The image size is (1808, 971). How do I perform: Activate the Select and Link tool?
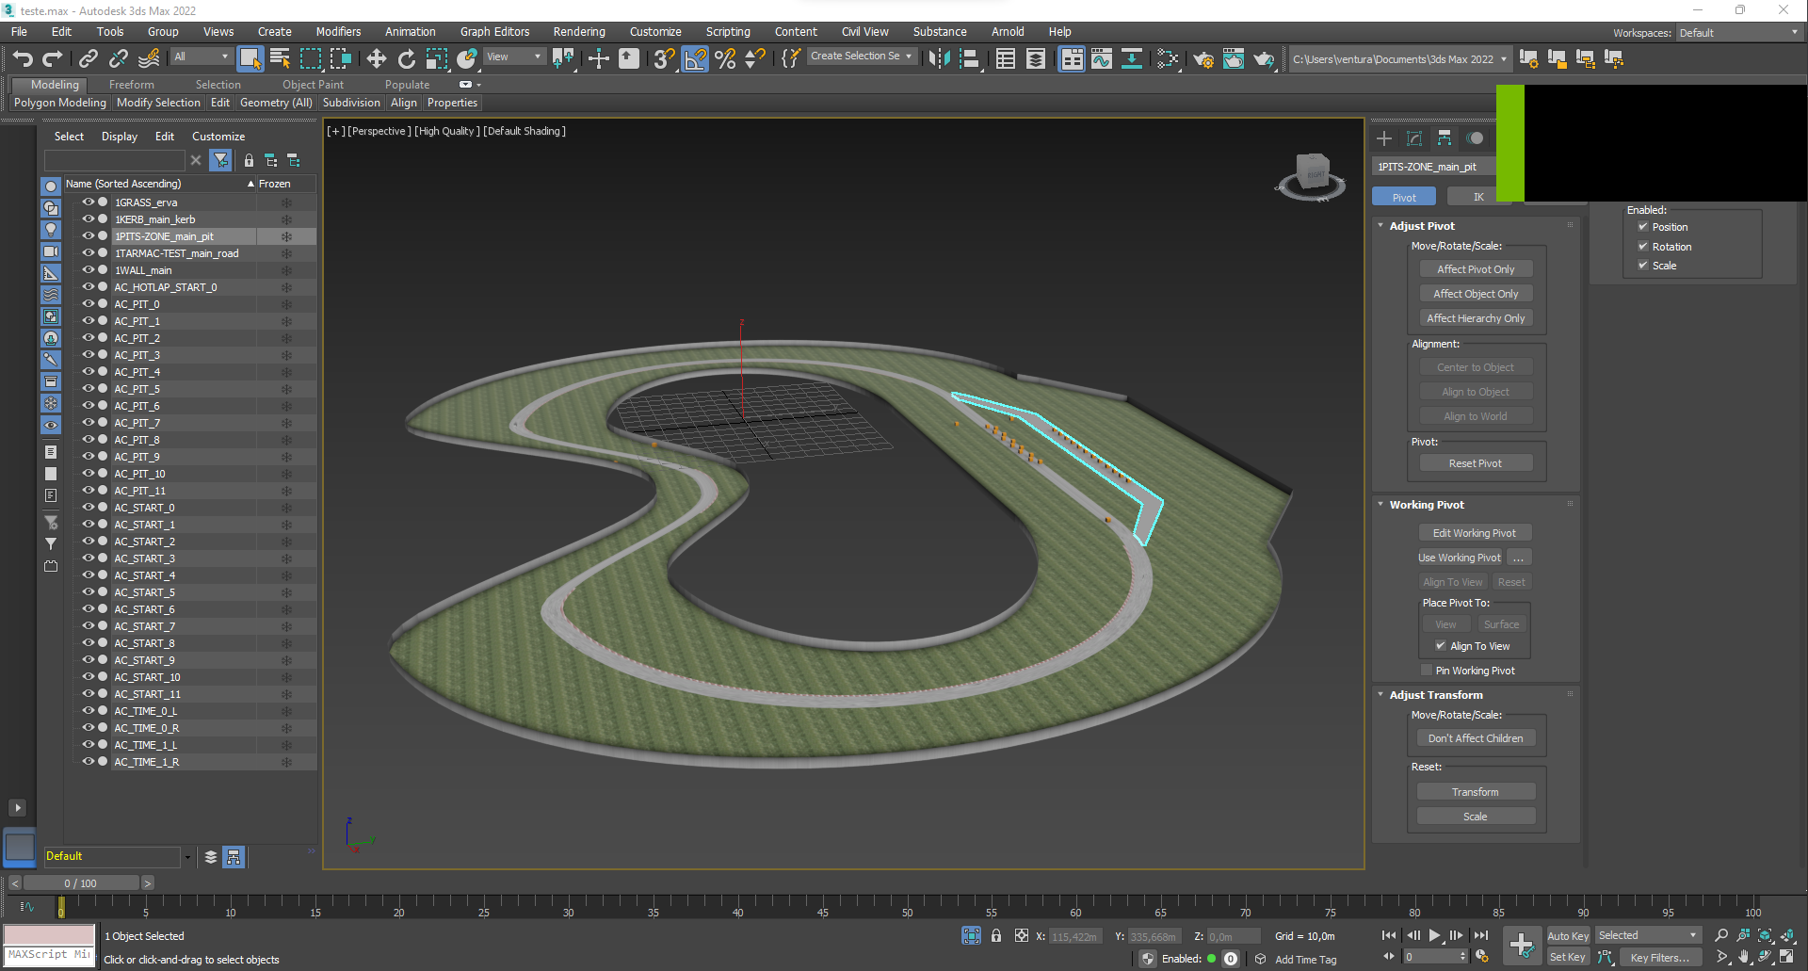[88, 59]
